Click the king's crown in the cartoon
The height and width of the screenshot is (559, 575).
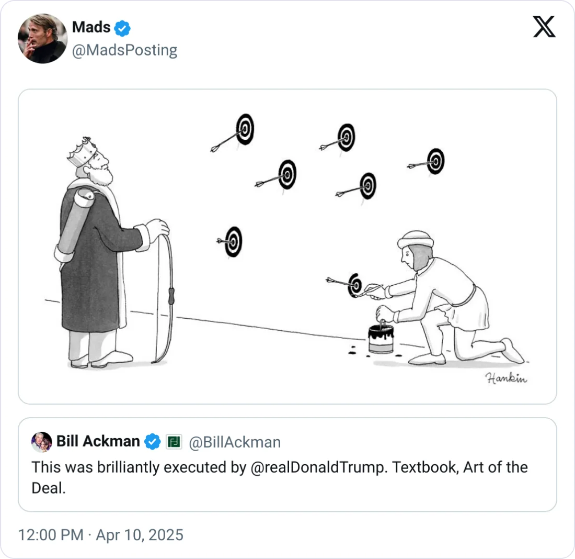tap(82, 151)
